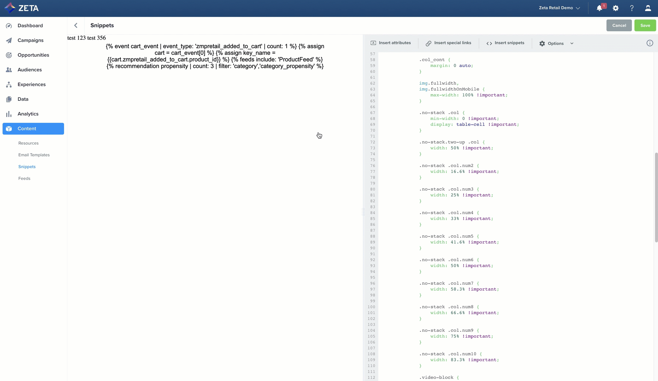Click the Content box icon
658x381 pixels.
tap(9, 129)
